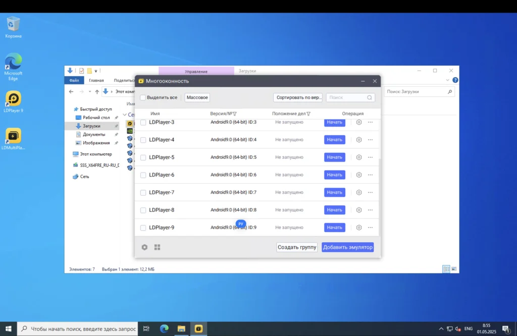Open Explorer quick access toolbar customize dropdown

tap(96, 71)
